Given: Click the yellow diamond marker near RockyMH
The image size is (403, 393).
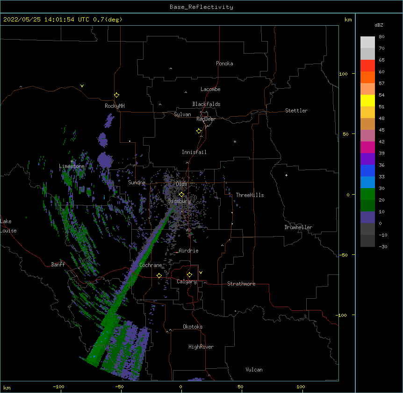Looking at the screenshot, I should click(116, 95).
